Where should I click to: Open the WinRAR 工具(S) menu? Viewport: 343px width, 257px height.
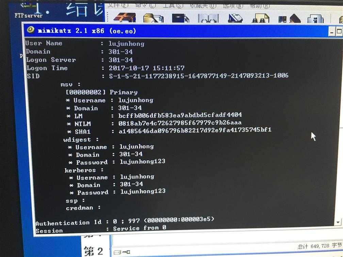click(x=173, y=5)
